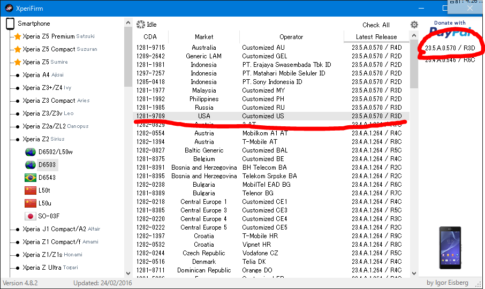Viewport: 485px width, 289px height.
Task: Select the Generic LAM Customized GEL row
Action: 271,56
